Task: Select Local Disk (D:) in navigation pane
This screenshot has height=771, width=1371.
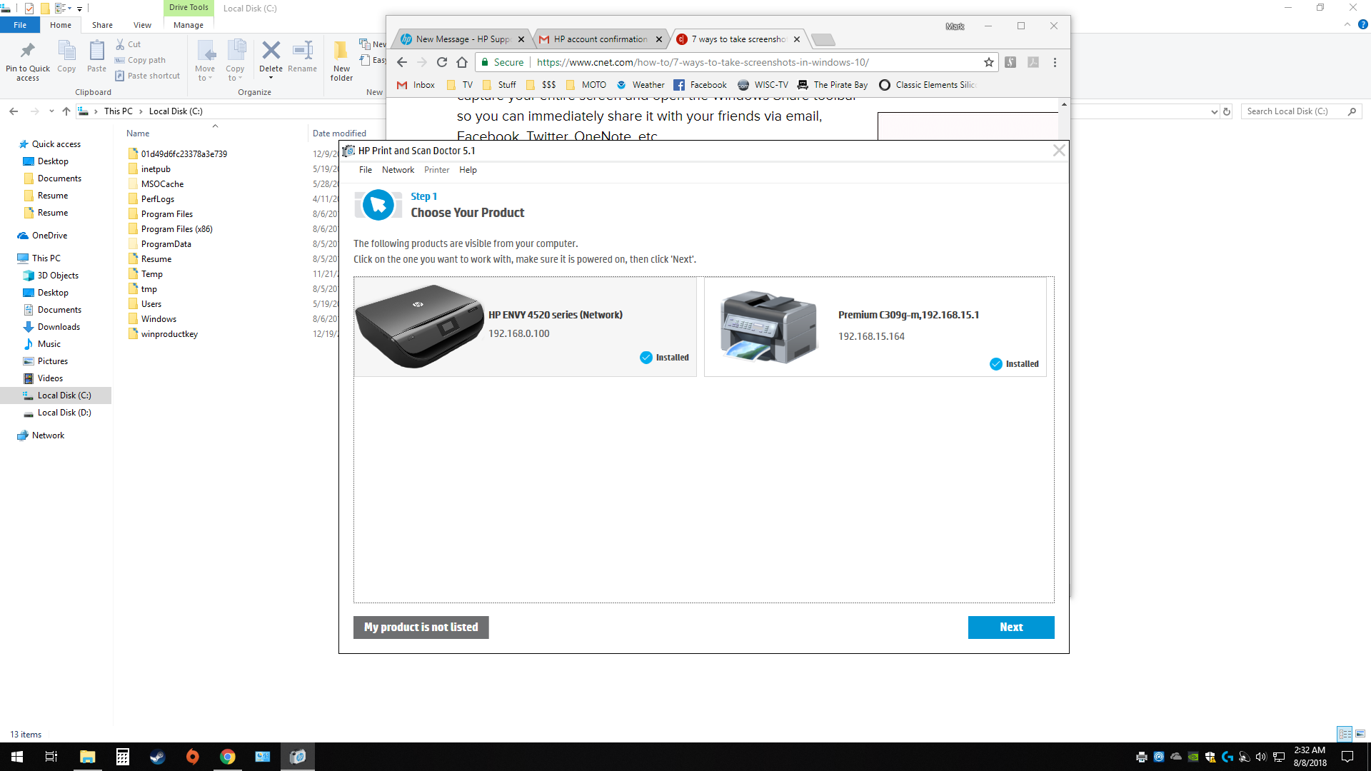Action: click(64, 413)
